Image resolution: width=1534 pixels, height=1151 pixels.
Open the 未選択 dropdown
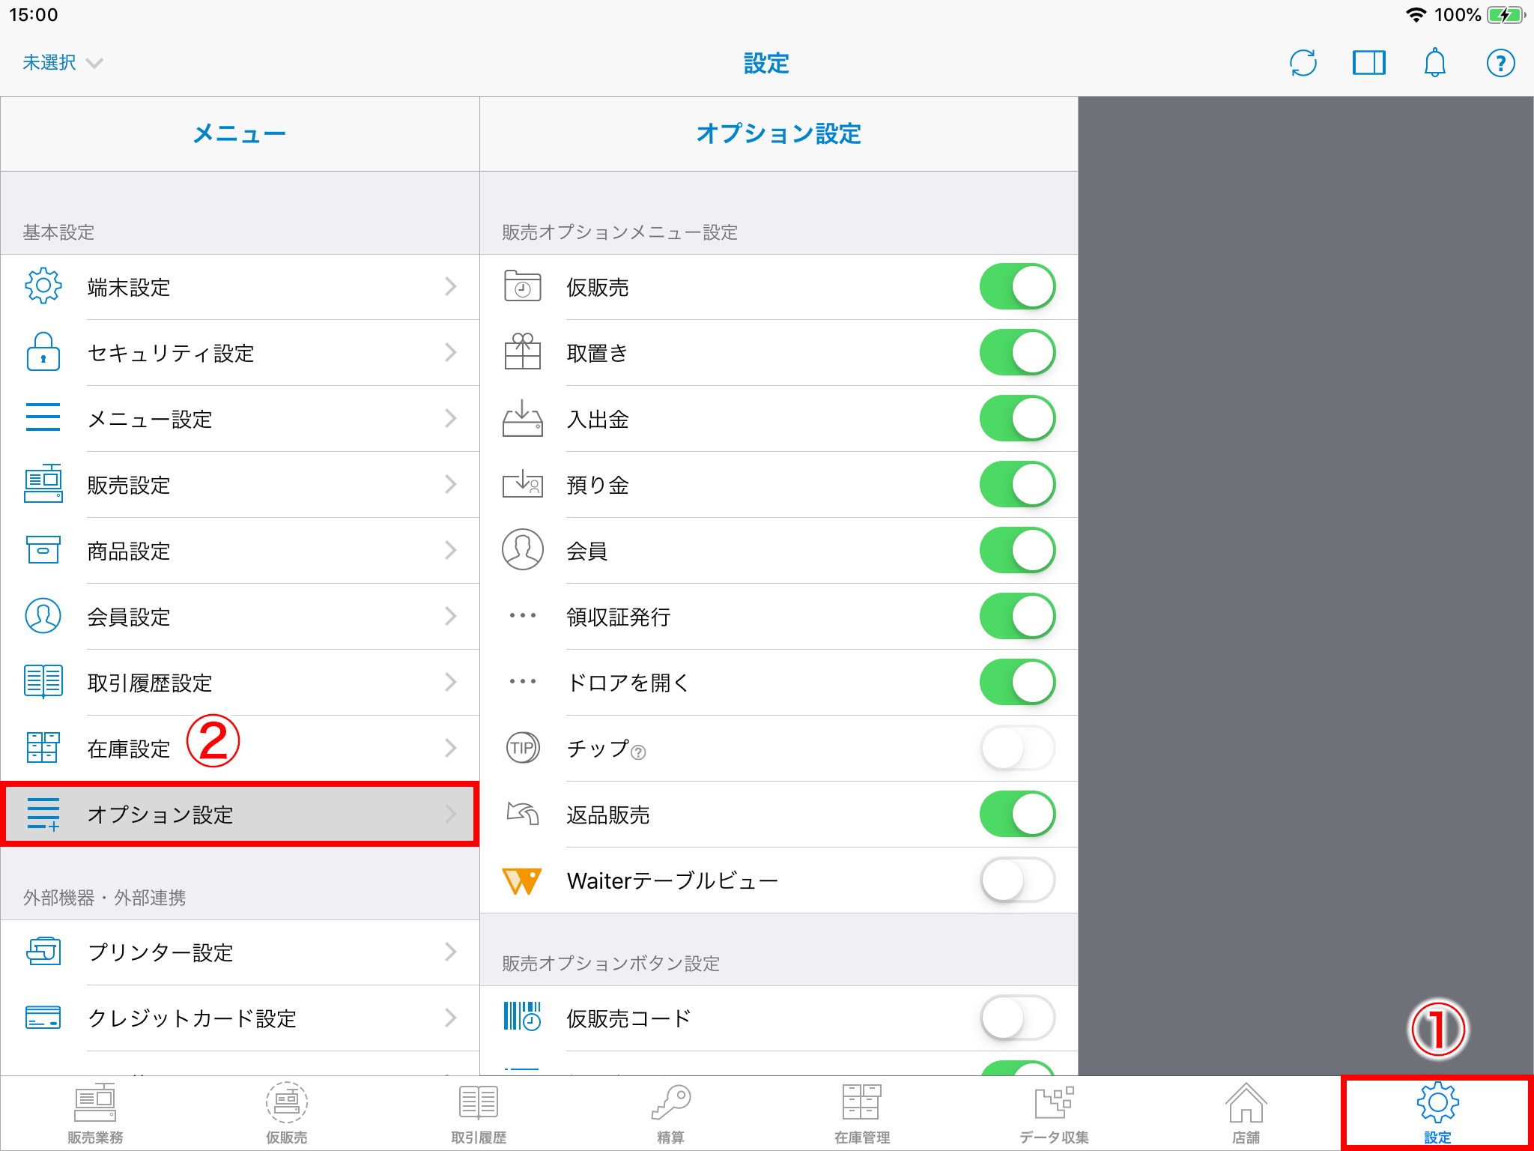pos(62,63)
